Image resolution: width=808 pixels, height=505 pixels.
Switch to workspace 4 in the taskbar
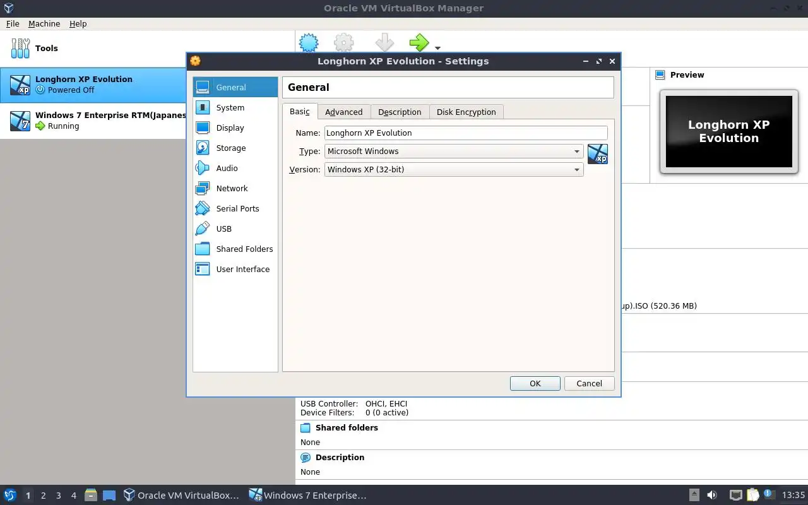point(74,496)
